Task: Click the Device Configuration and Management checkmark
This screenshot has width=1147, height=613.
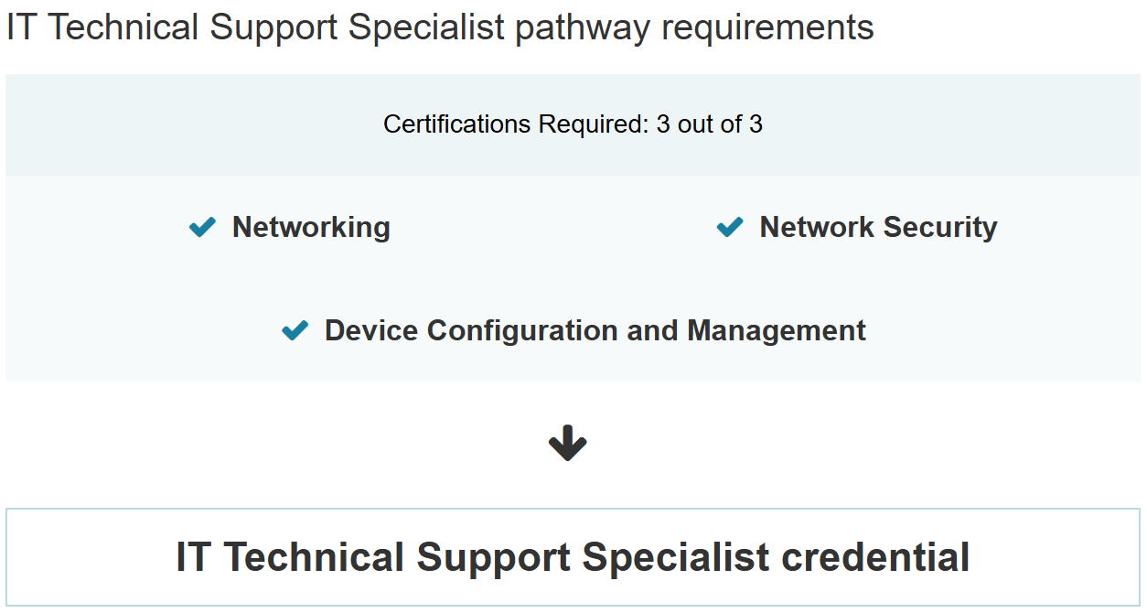Action: [295, 330]
